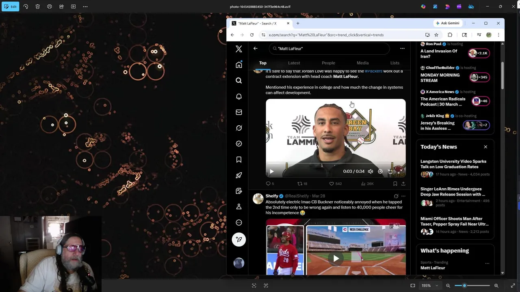Viewport: 520px width, 292px height.
Task: Open X Bookmarks in sidebar
Action: coord(239,160)
